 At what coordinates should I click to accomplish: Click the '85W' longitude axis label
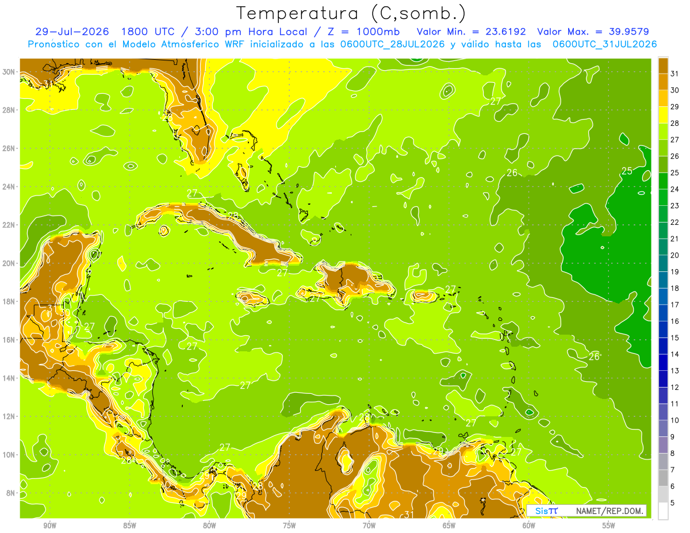pos(129,525)
